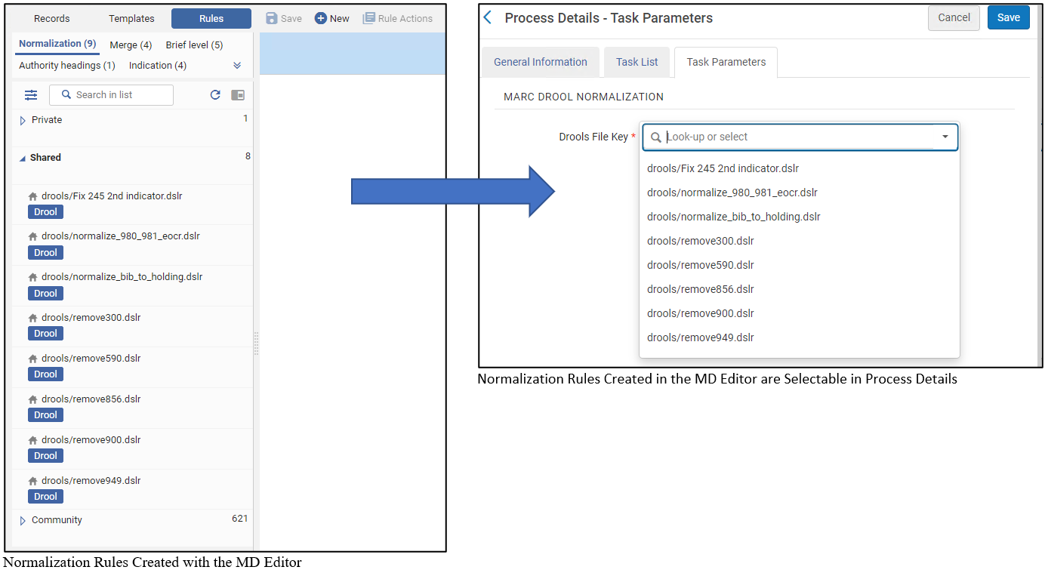Expand the Community rules folder
The width and height of the screenshot is (1045, 573).
(23, 520)
